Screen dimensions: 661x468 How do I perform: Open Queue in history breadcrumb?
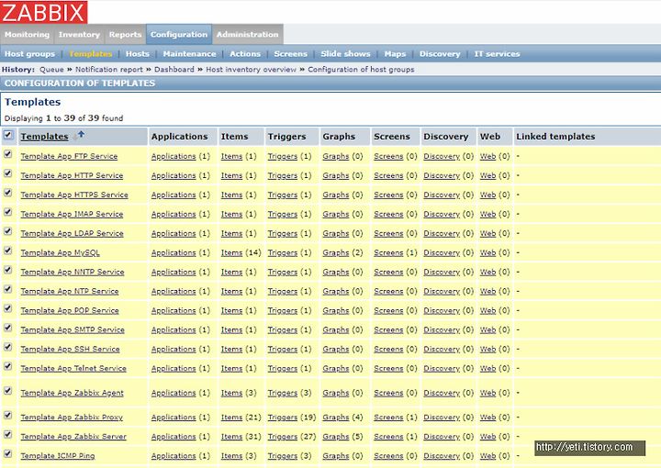[51, 70]
